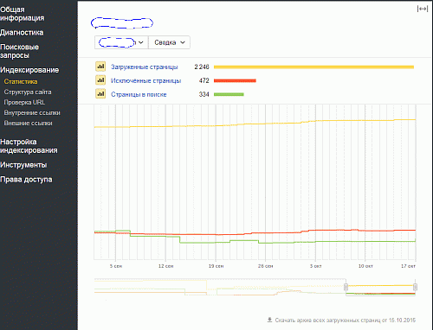Open Структура сайта in sidebar
This screenshot has height=330, width=433.
click(28, 92)
